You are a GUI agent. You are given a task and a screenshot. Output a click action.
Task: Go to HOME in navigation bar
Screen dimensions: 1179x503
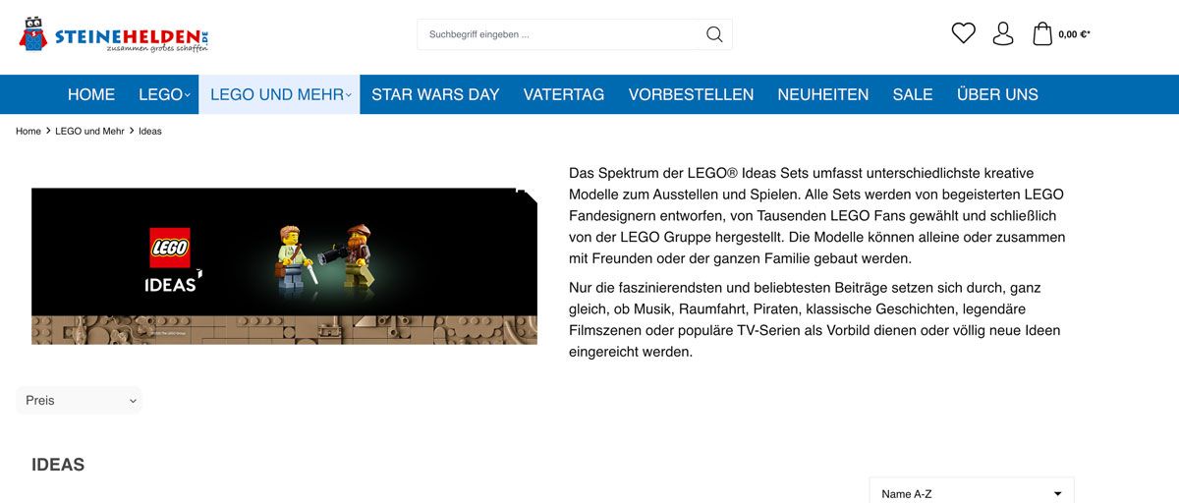coord(91,94)
